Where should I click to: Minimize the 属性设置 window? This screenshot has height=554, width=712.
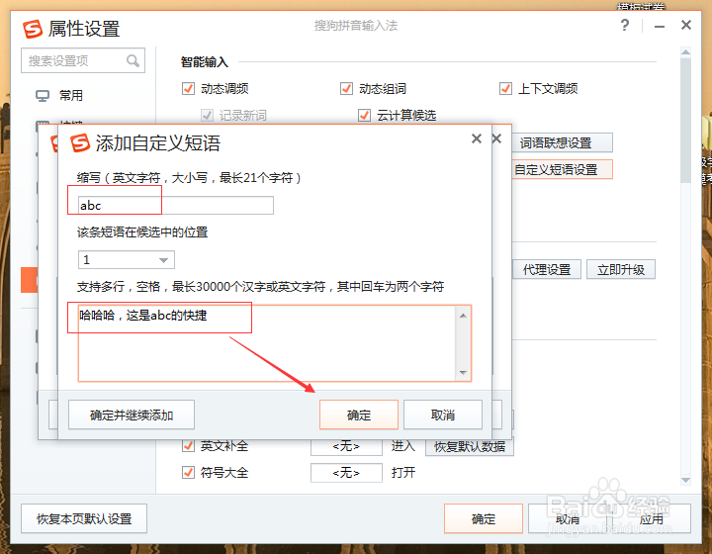[x=660, y=27]
